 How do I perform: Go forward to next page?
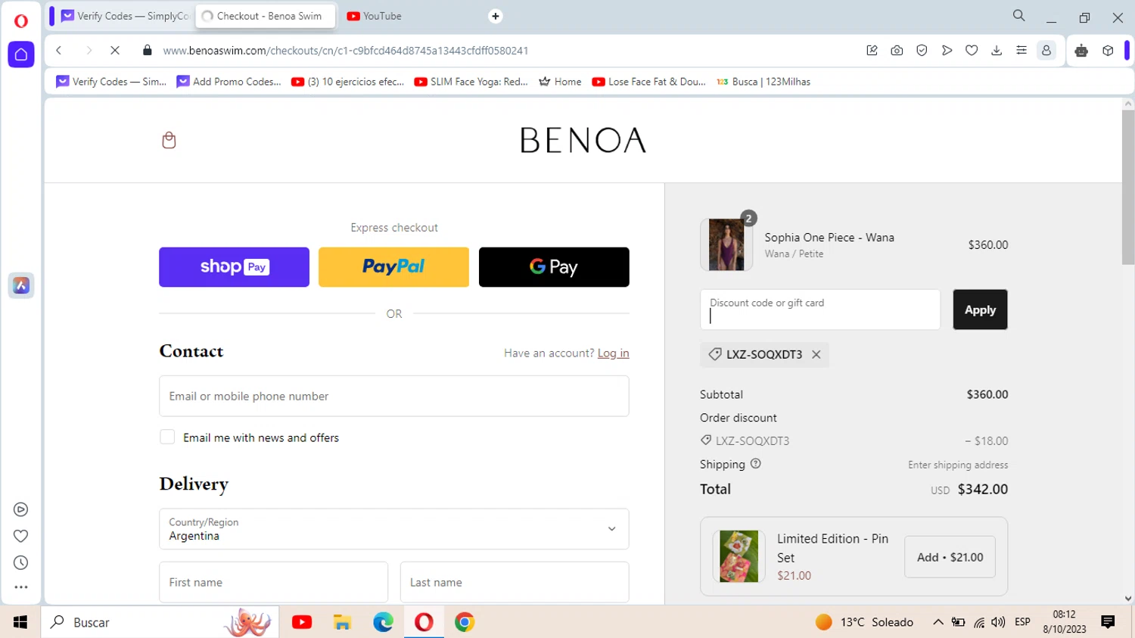click(x=88, y=51)
